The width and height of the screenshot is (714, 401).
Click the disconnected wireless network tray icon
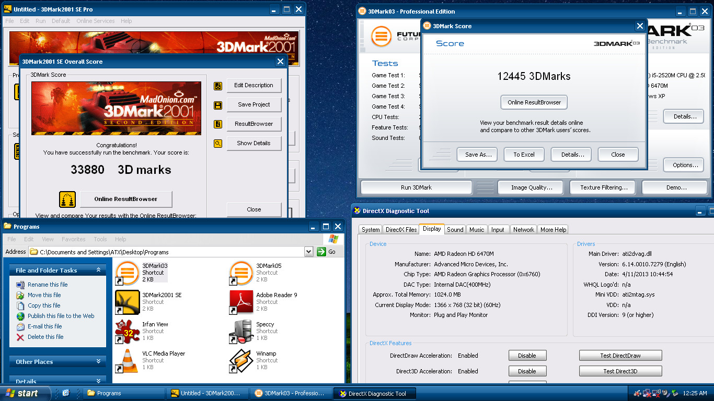coord(656,393)
